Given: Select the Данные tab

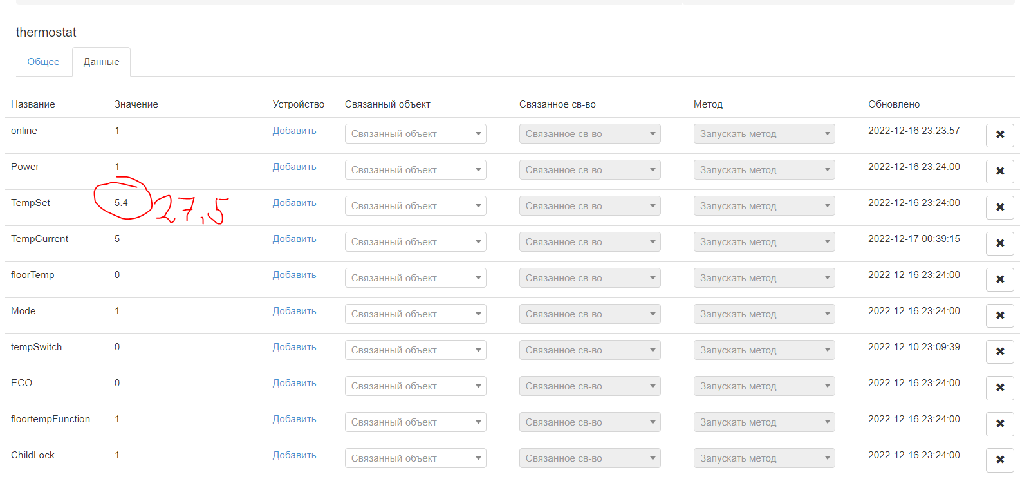Looking at the screenshot, I should (101, 62).
